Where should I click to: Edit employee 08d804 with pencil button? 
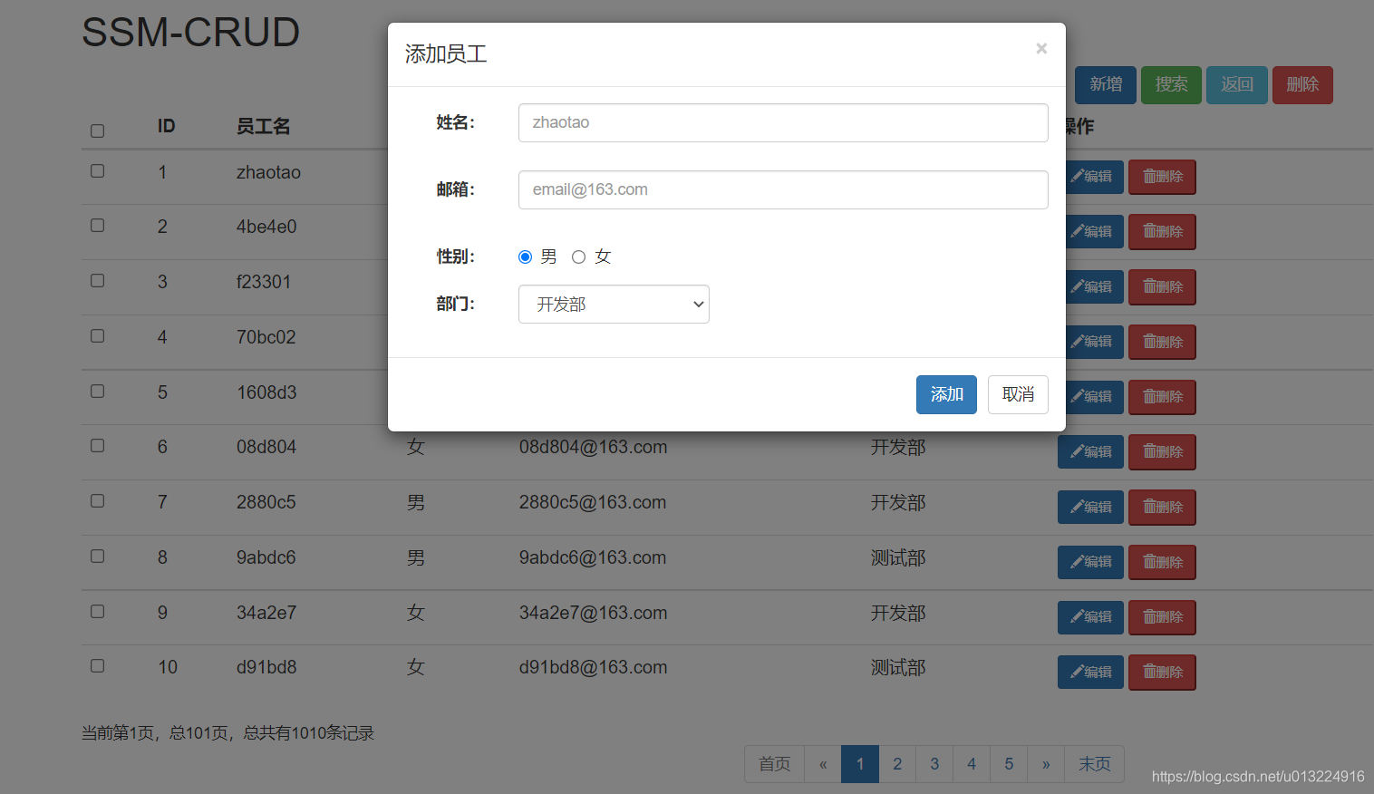point(1090,452)
